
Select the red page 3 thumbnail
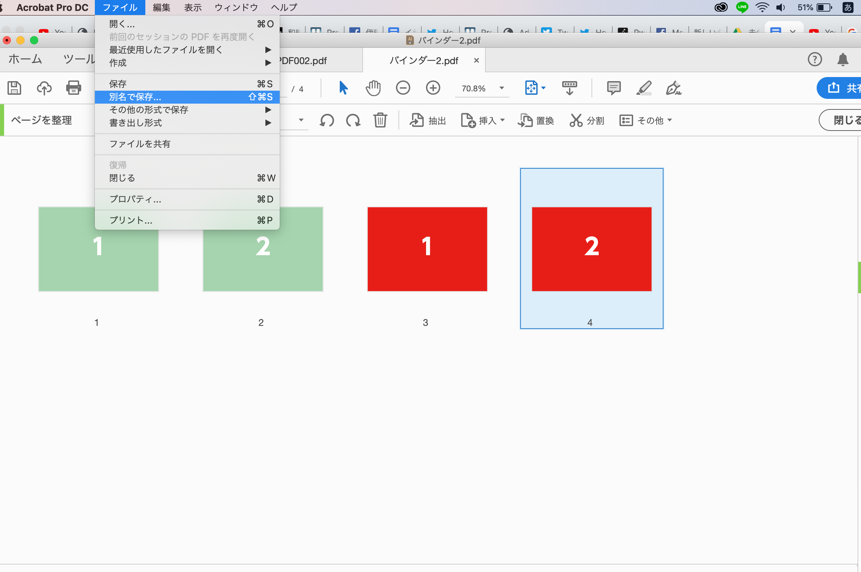coord(427,249)
